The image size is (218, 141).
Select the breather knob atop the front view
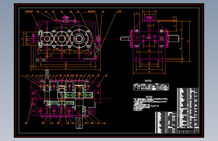[x=66, y=18]
